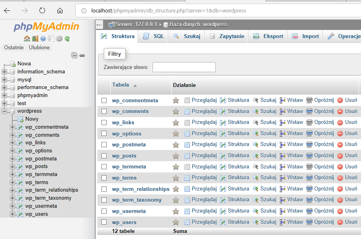The height and width of the screenshot is (239, 361).
Task: Click Wstaw for wp_comments
Action: pyautogui.click(x=291, y=111)
